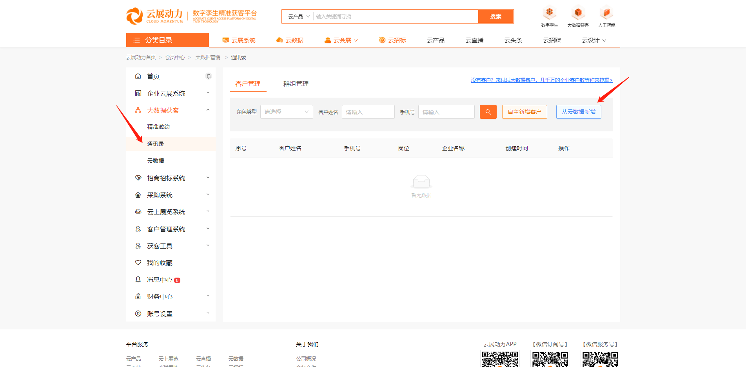This screenshot has width=746, height=367.
Task: Switch to 群组管理 tab
Action: pyautogui.click(x=296, y=84)
